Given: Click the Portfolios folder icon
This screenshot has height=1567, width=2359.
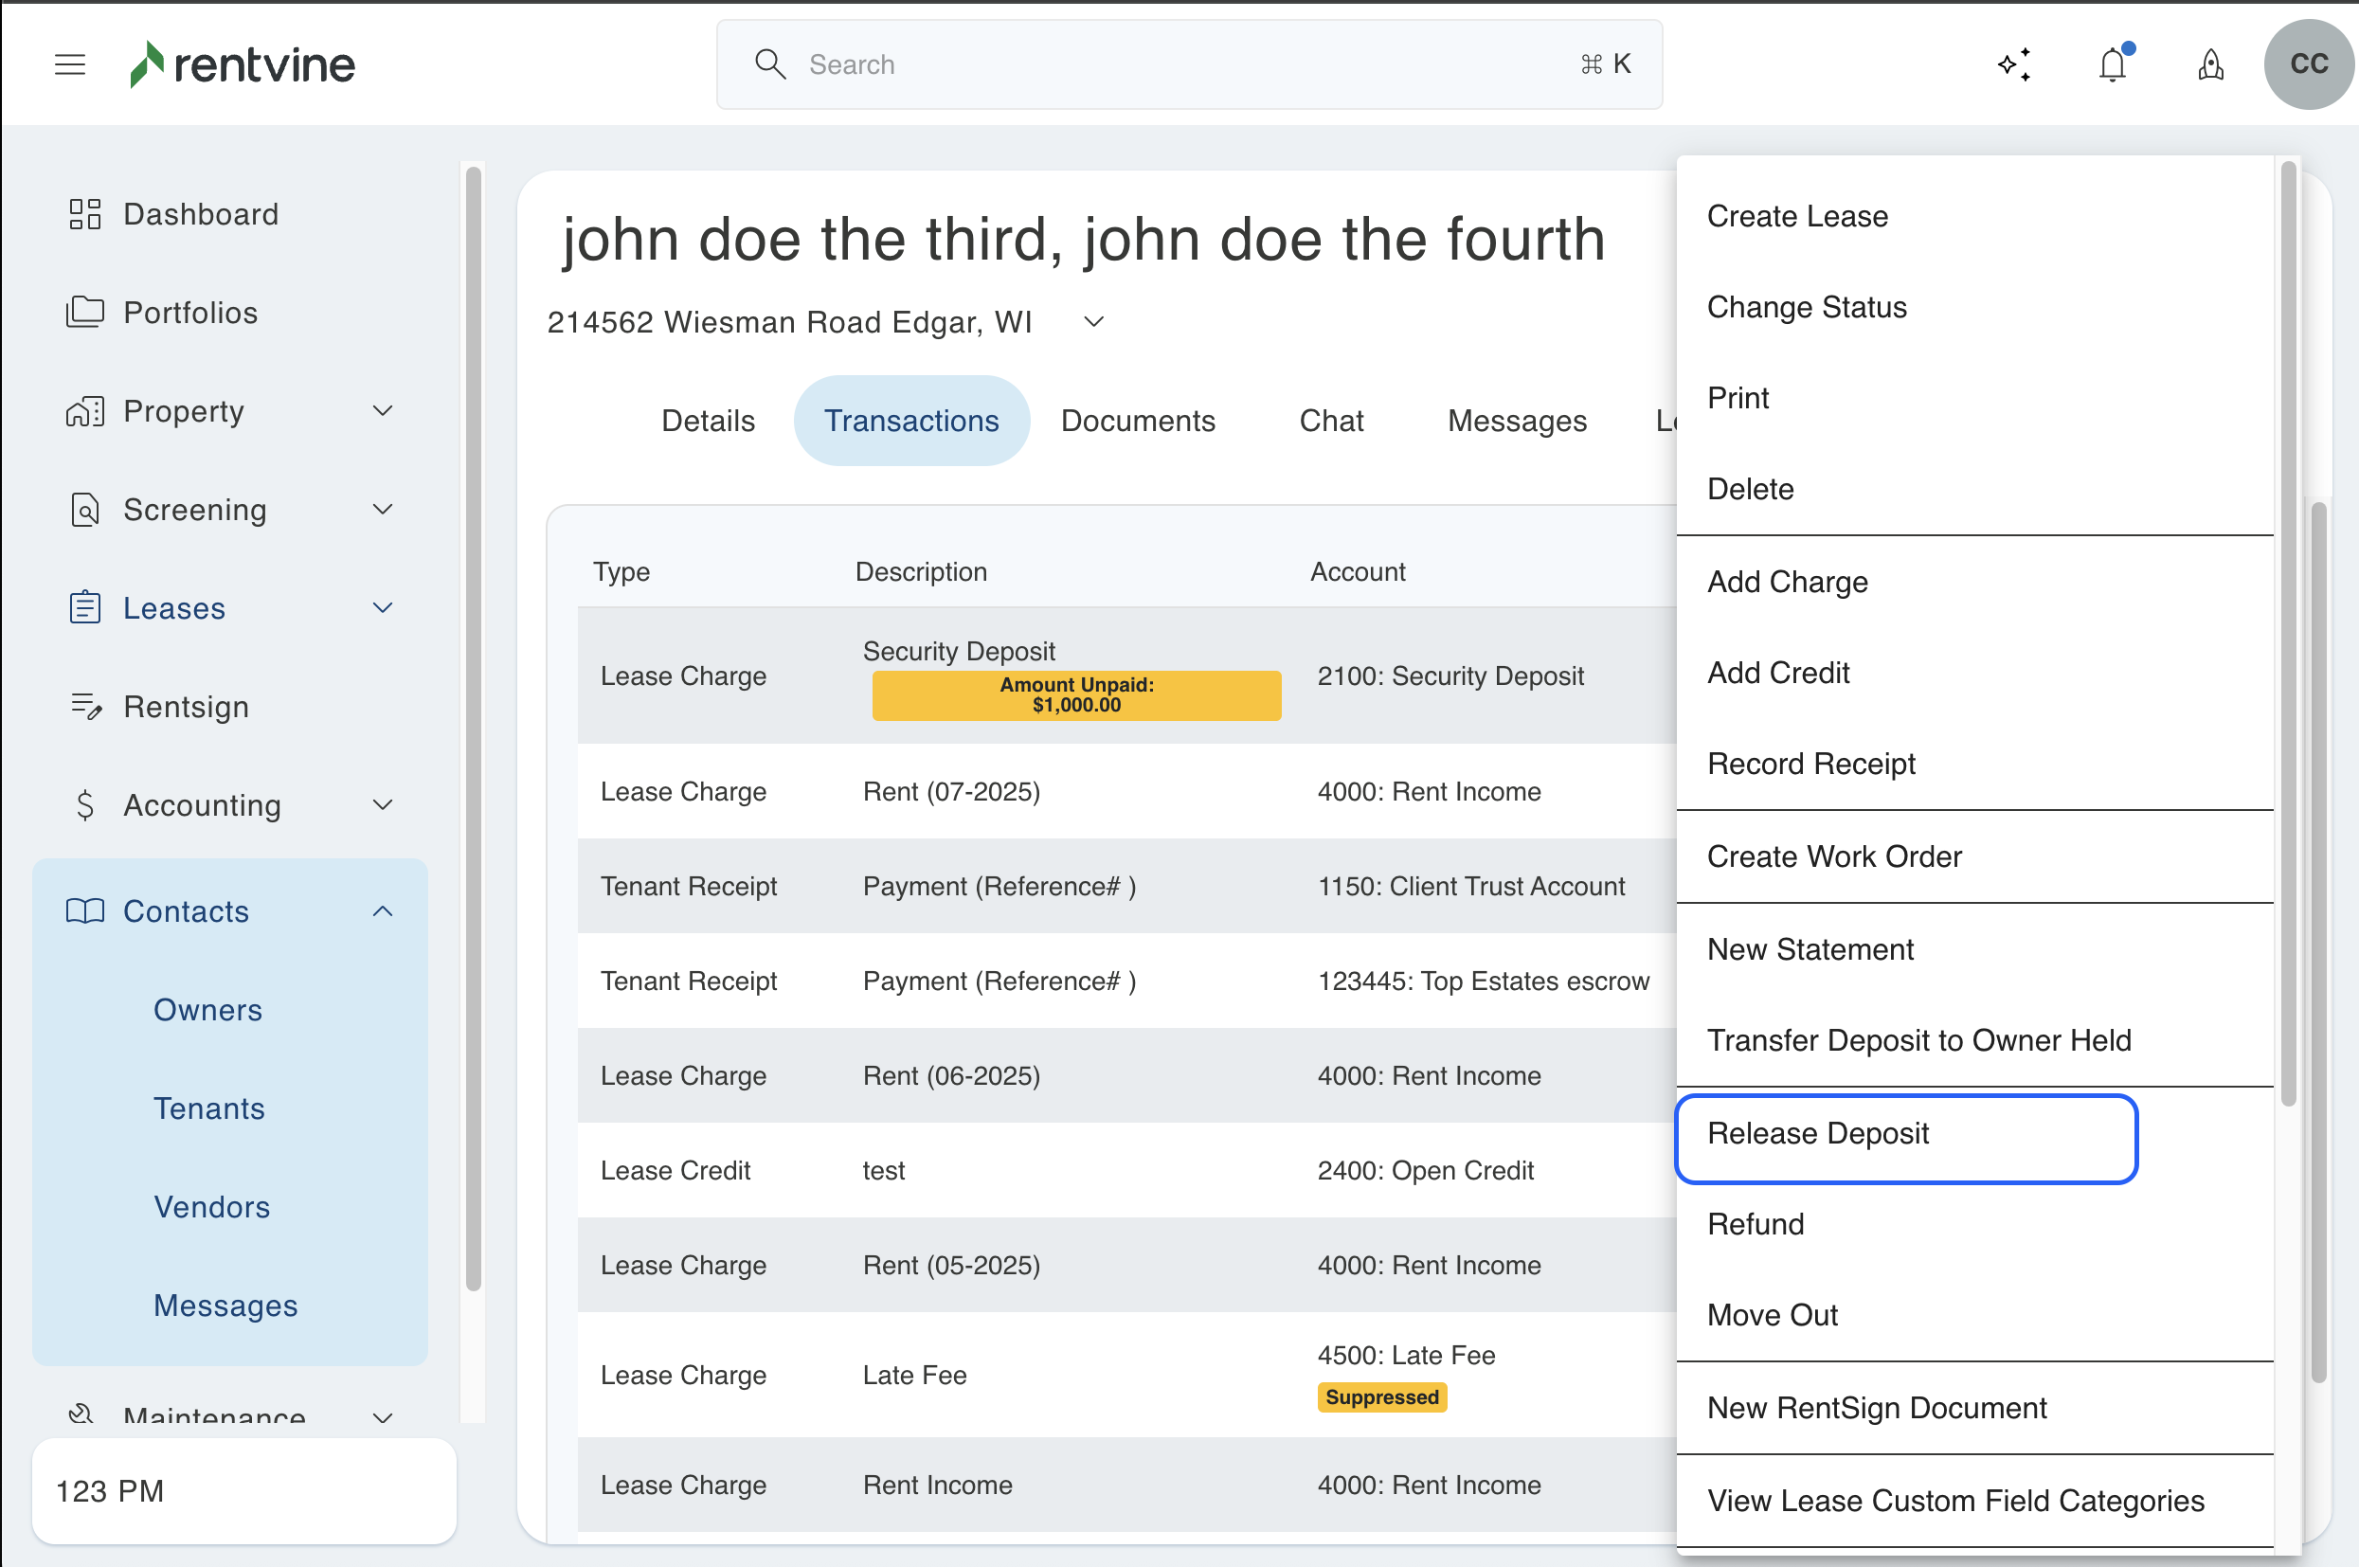Looking at the screenshot, I should click(85, 312).
